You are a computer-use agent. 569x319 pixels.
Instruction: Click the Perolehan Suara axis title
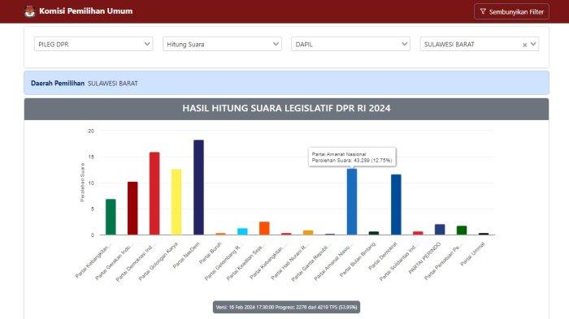(82, 183)
